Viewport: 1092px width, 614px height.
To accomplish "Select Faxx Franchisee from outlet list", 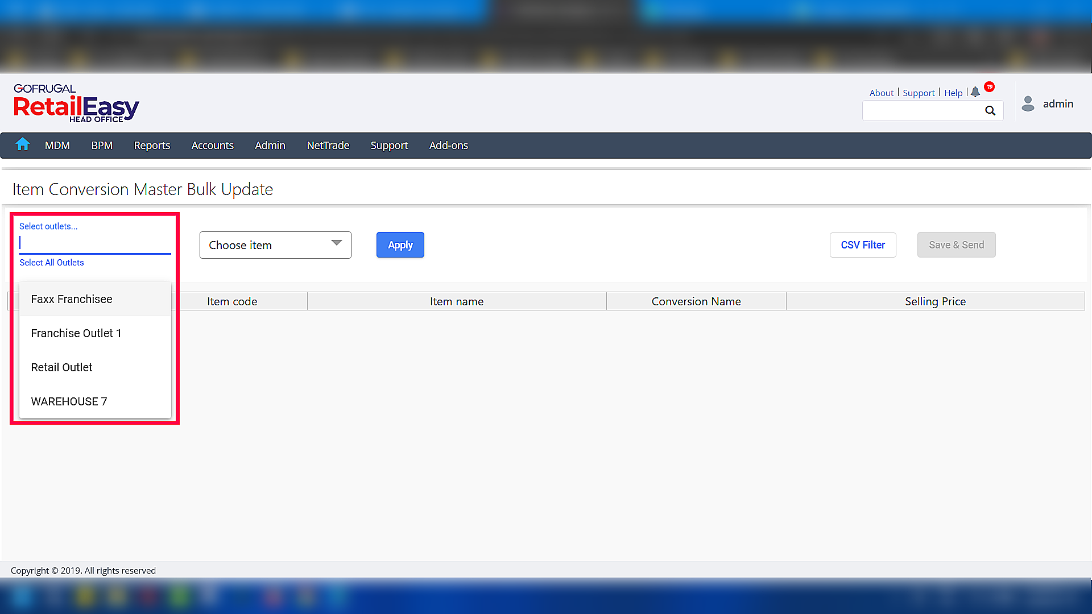I will point(72,299).
